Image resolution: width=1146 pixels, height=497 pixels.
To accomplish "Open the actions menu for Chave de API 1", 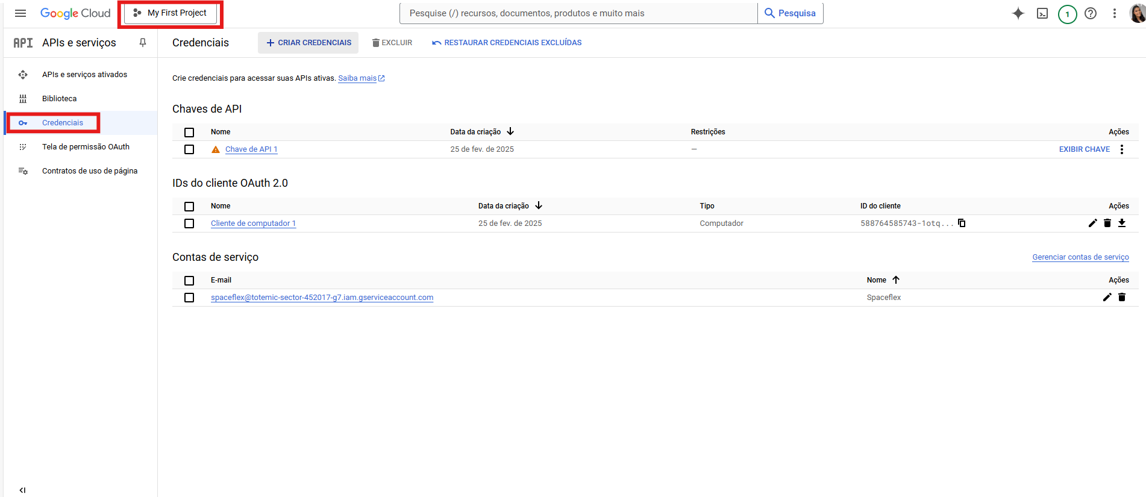I will tap(1121, 149).
